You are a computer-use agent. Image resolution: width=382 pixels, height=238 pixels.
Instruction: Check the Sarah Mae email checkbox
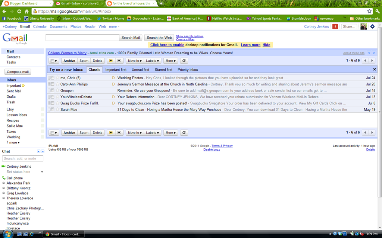pos(52,110)
